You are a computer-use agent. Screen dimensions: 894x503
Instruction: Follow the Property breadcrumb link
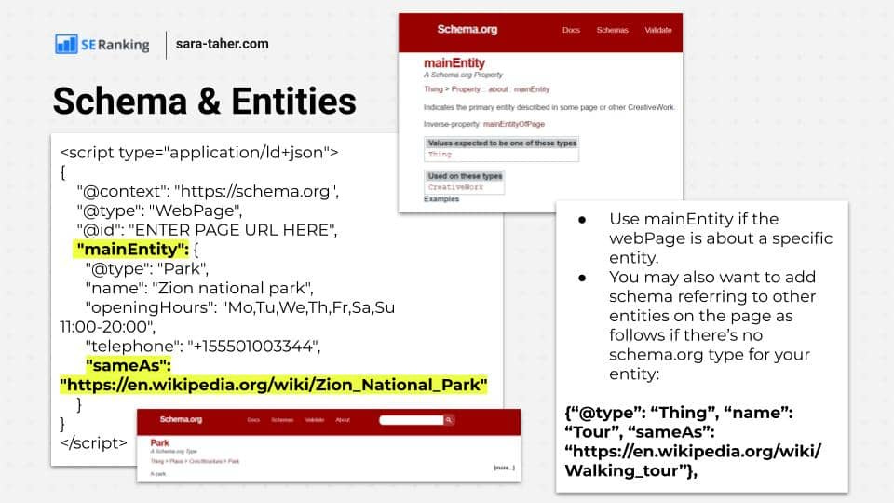pos(466,89)
